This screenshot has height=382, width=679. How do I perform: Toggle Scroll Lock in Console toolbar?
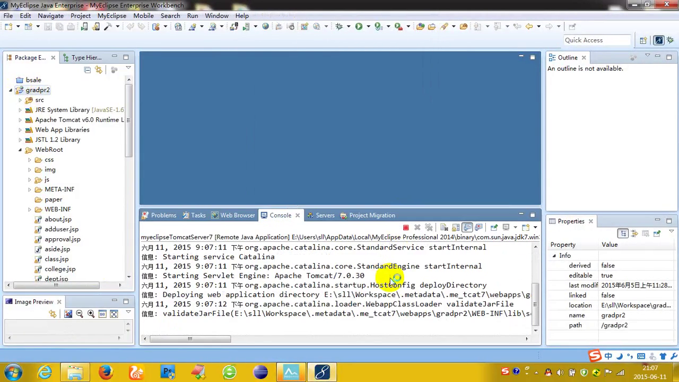[x=456, y=228]
